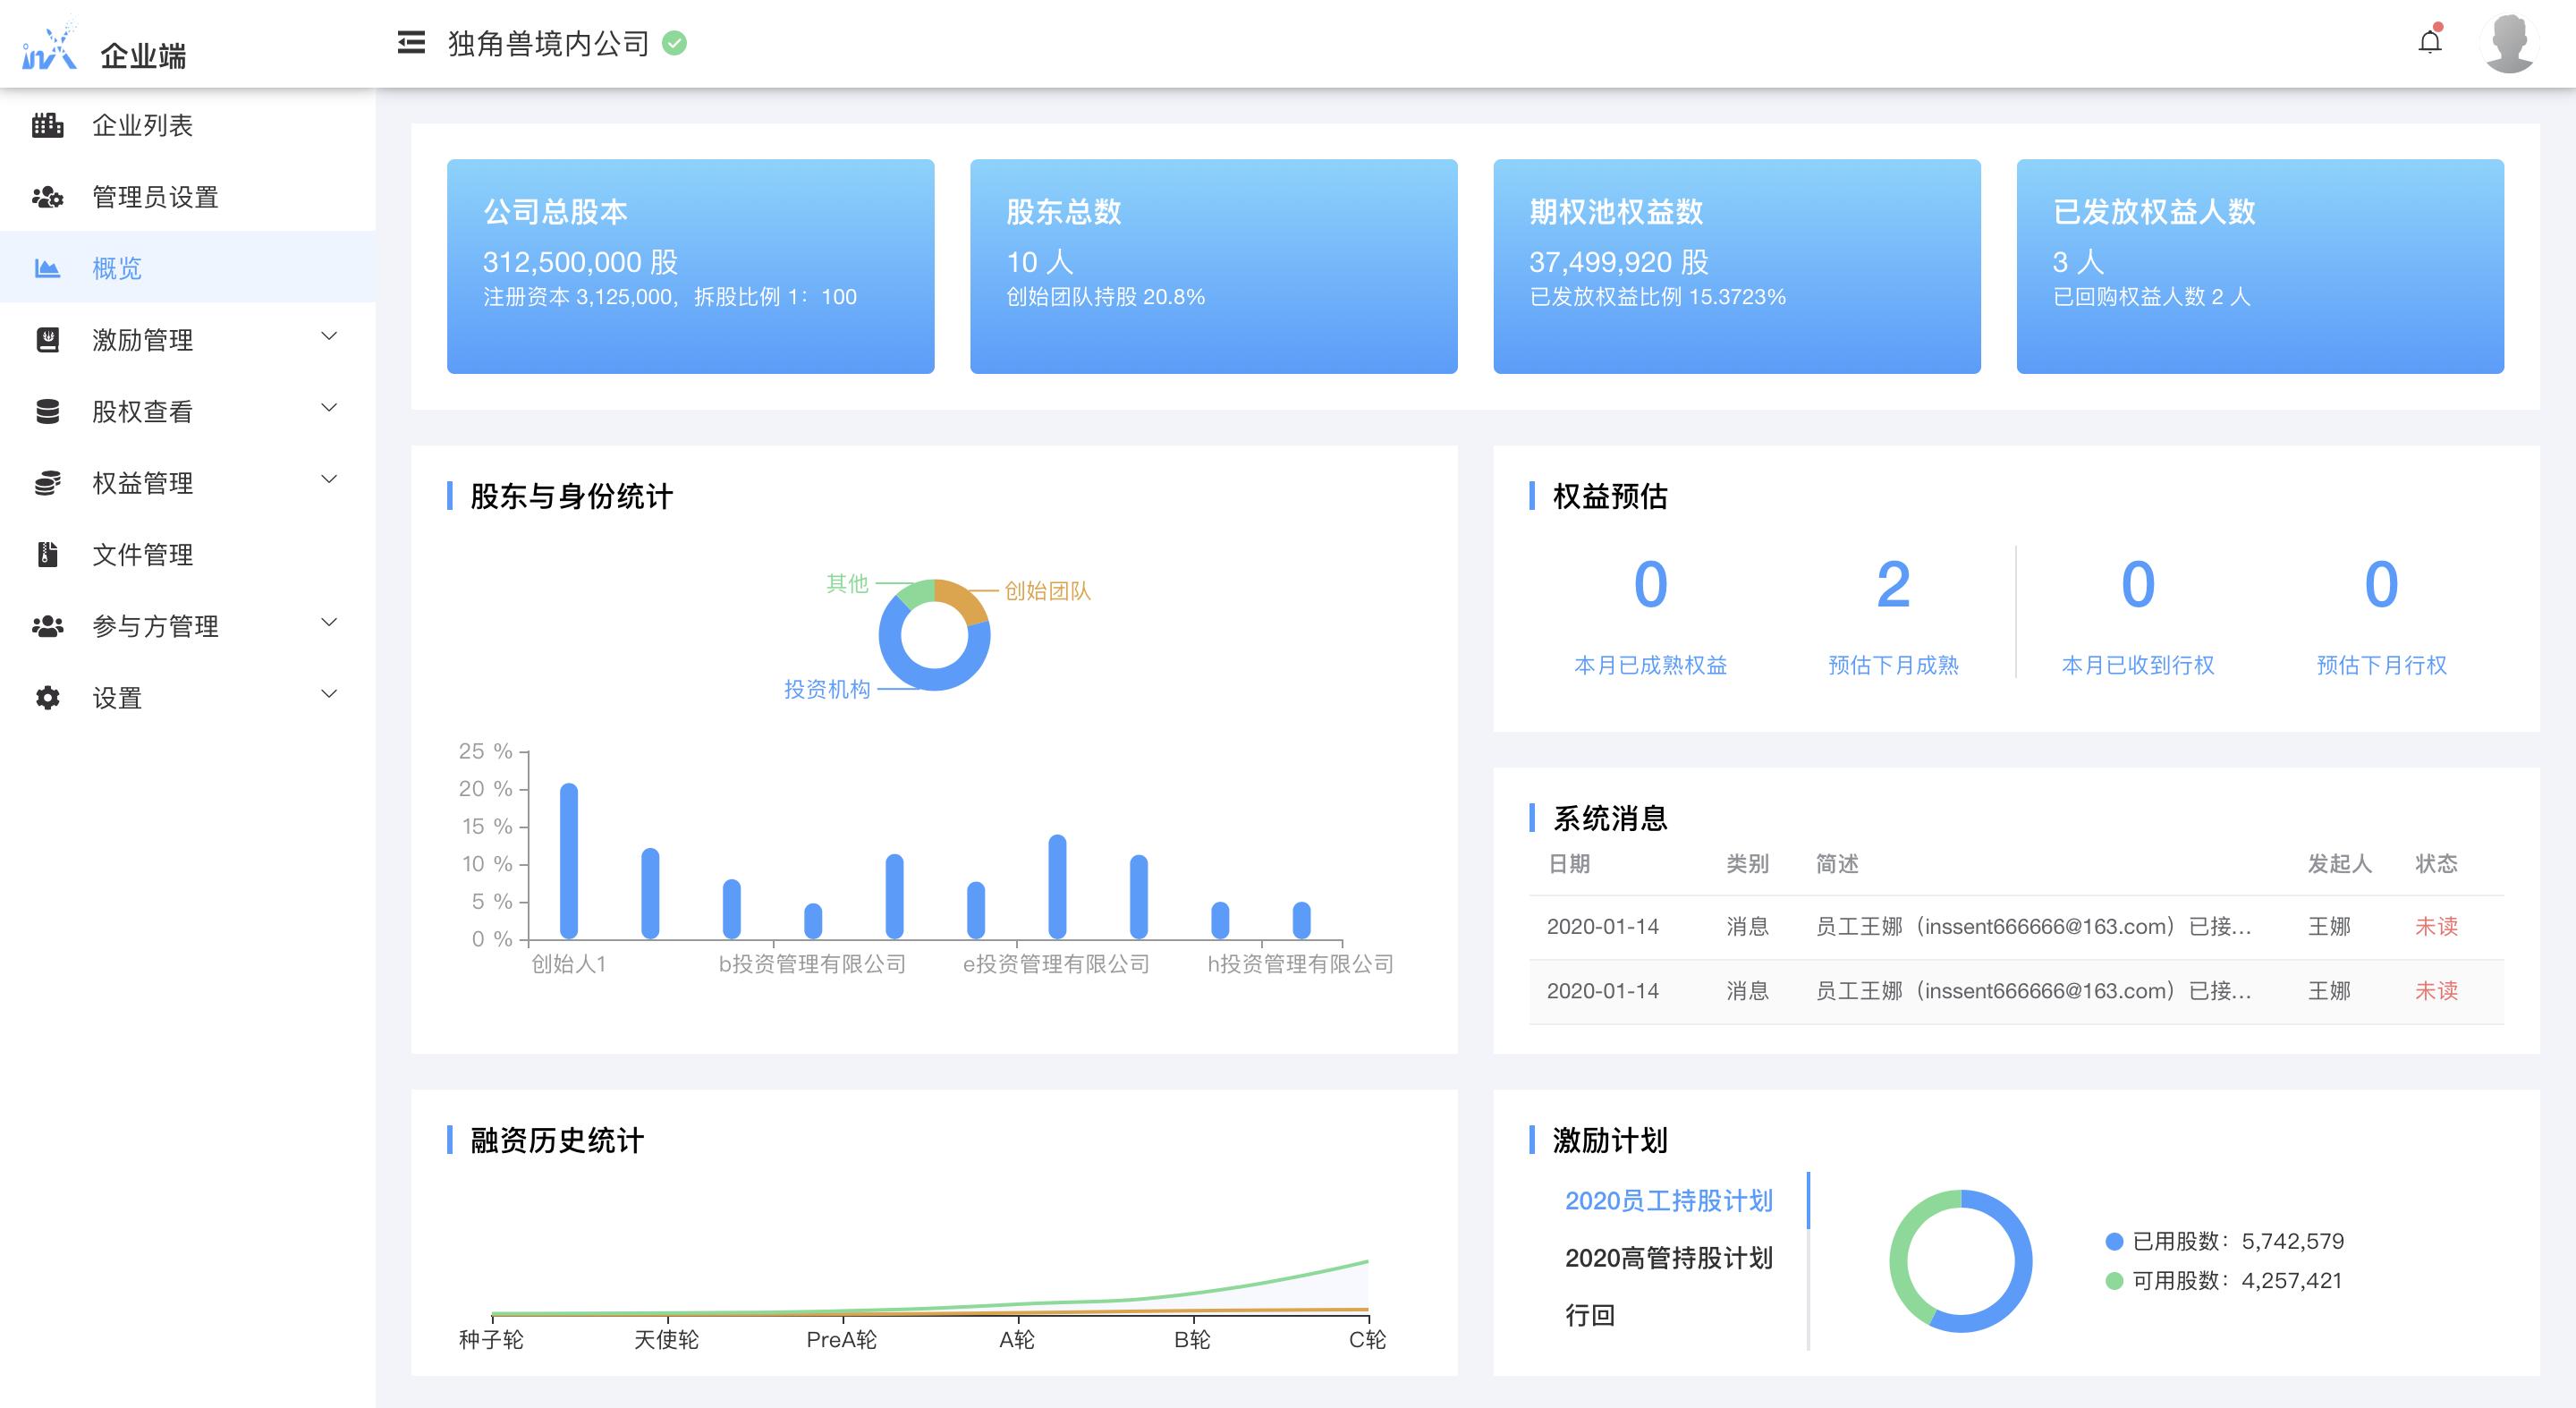Screen dimensions: 2576x1408
Task: Click the 企业列表 building icon
Action: (x=47, y=125)
